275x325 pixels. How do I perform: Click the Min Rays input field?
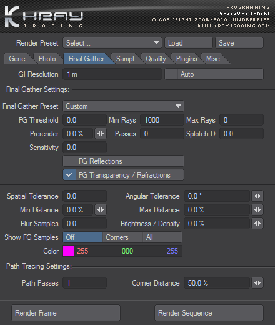162,120
